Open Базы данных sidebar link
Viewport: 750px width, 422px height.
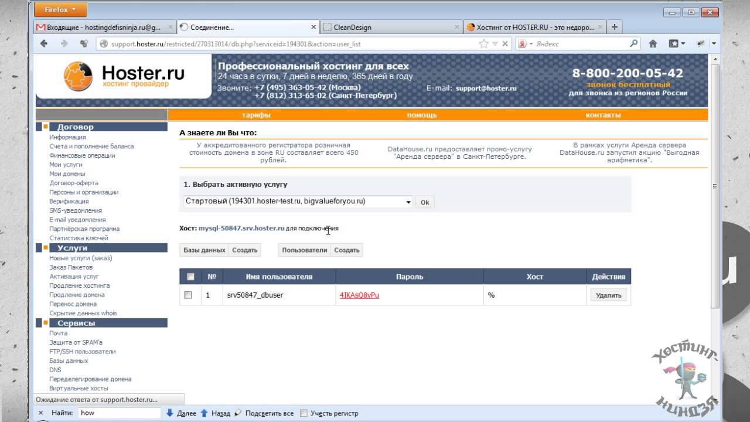(x=69, y=361)
